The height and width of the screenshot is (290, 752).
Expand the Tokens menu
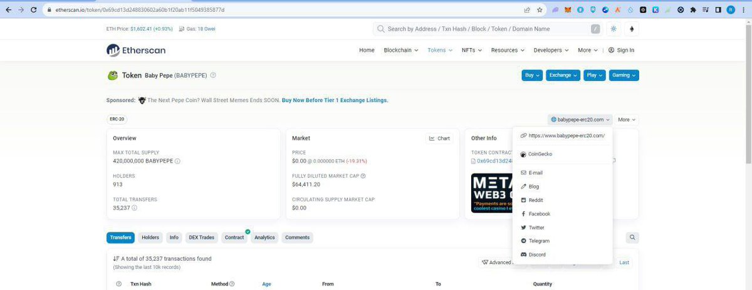(440, 50)
